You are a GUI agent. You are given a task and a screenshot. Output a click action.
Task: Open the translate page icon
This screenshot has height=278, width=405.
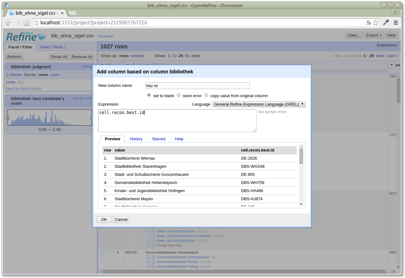coord(369,22)
